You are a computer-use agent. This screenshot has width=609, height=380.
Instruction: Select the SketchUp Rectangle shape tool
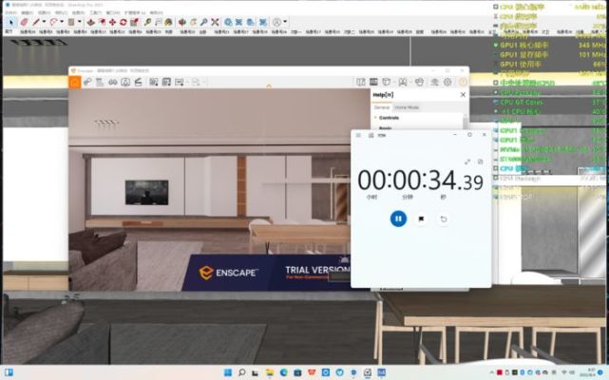71,22
